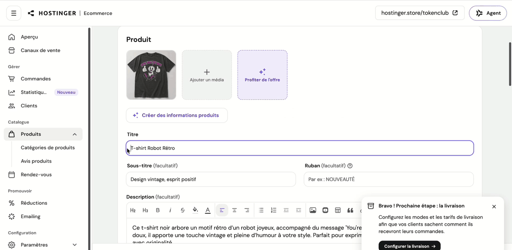Focus the Ruban input field

coord(389,179)
